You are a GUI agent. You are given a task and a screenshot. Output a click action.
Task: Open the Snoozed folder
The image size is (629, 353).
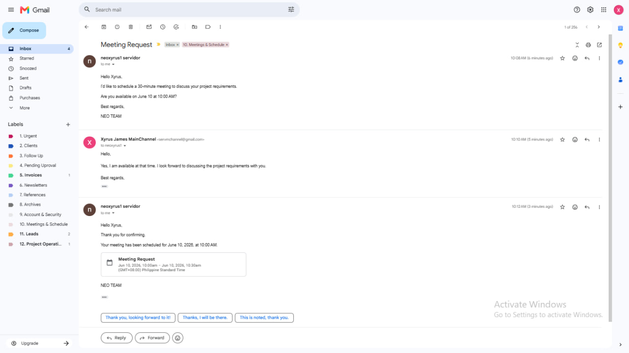[37, 68]
